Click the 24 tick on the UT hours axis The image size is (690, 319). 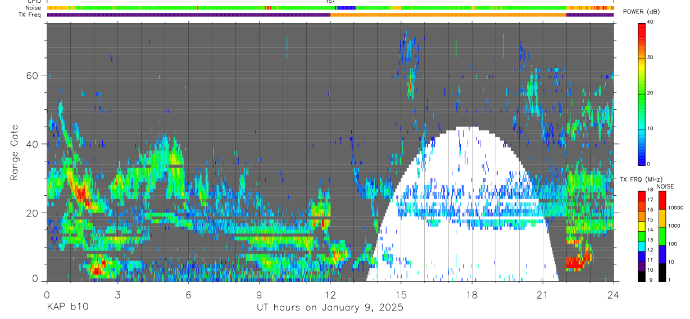(614, 294)
